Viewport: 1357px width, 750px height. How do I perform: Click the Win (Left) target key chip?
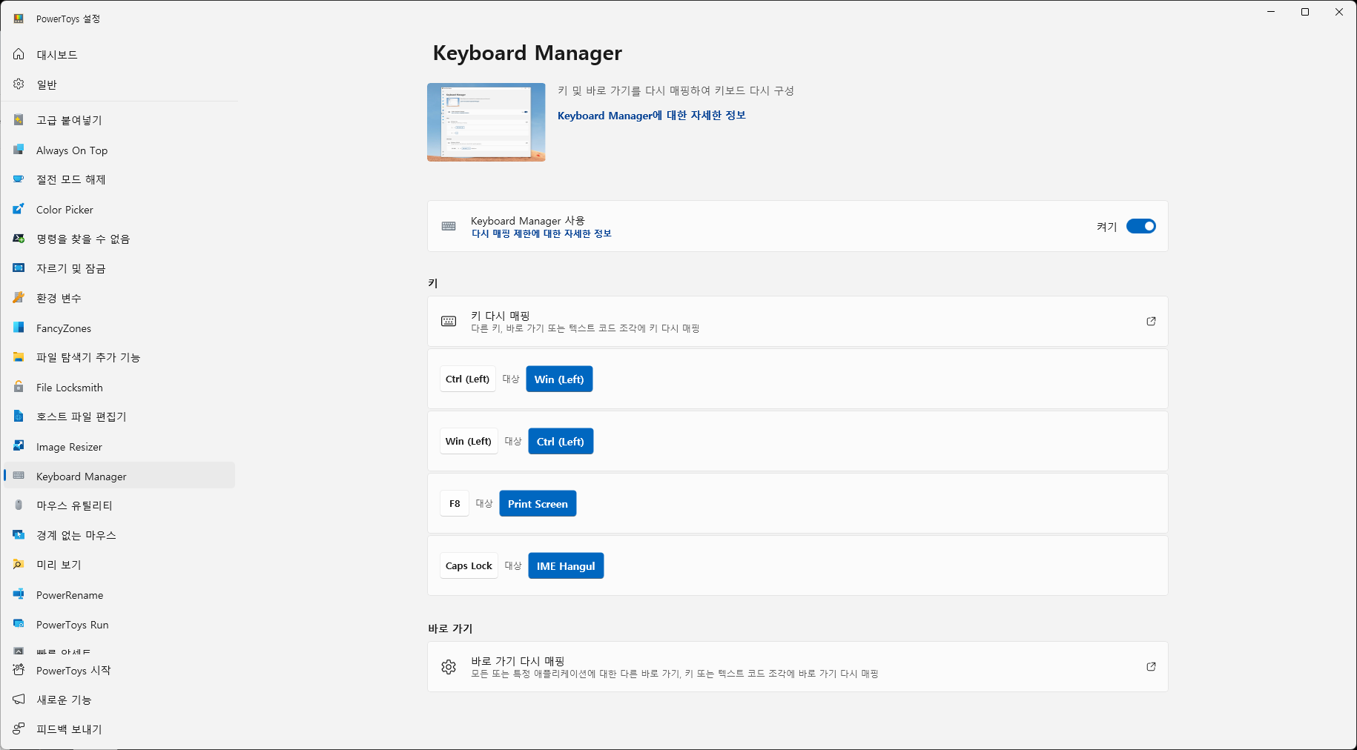(559, 379)
